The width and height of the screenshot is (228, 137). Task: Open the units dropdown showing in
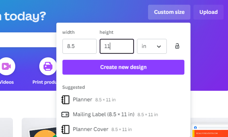(152, 46)
